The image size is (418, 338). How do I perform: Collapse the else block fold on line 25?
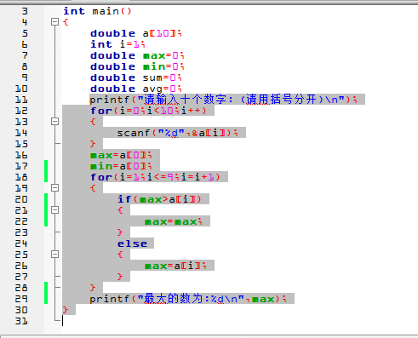(x=54, y=255)
